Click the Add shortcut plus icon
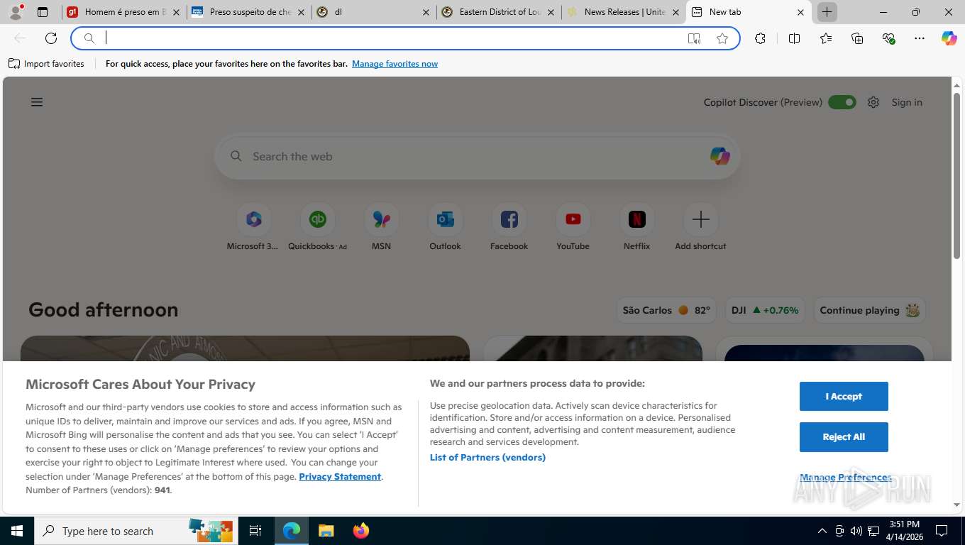965x545 pixels. click(700, 220)
